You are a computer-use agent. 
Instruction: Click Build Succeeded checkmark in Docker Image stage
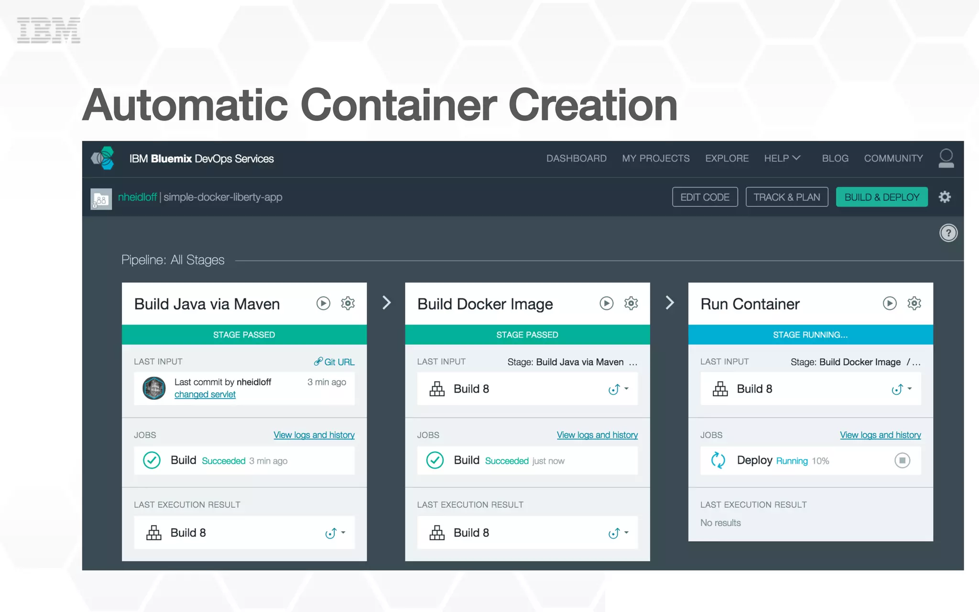click(435, 460)
